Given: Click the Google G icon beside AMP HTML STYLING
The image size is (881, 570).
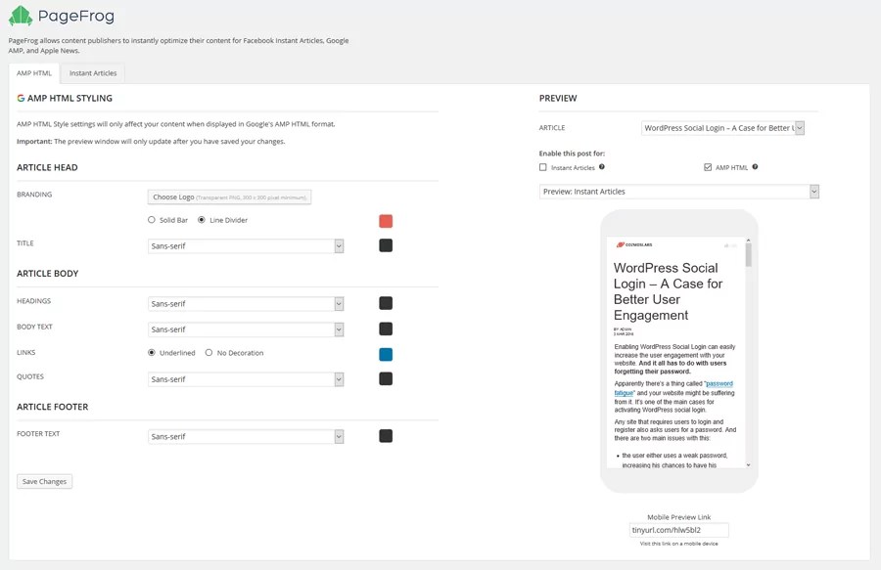Looking at the screenshot, I should tap(21, 98).
